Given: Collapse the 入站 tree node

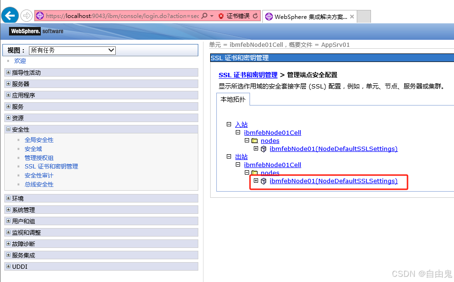Looking at the screenshot, I should click(229, 124).
